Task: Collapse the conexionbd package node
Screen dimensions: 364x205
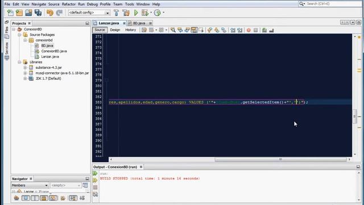Action: click(x=25, y=40)
